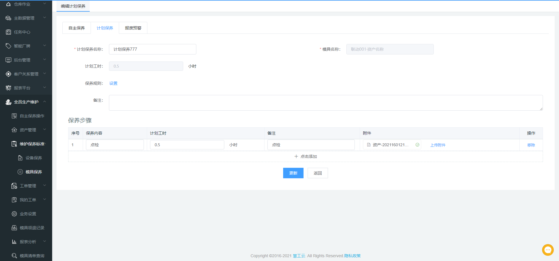
Task: Click the 上传附件 upload link
Action: tap(438, 145)
